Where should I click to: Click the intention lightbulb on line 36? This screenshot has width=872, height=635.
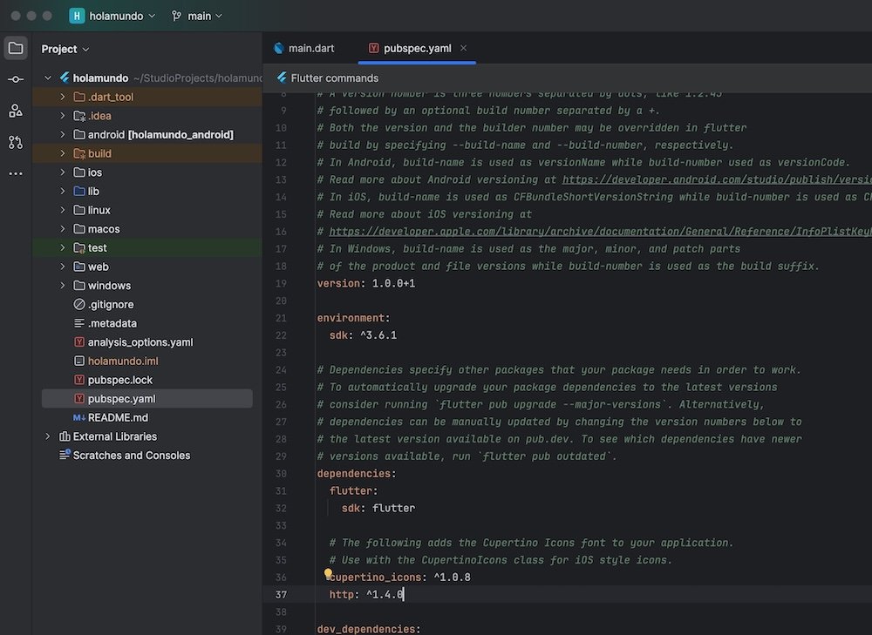328,572
